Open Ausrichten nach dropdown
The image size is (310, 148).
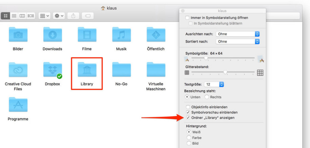pos(237,34)
